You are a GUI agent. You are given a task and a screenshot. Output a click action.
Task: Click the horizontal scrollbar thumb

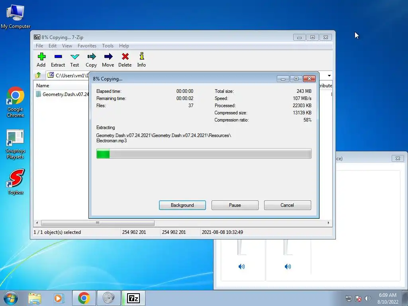(x=98, y=223)
